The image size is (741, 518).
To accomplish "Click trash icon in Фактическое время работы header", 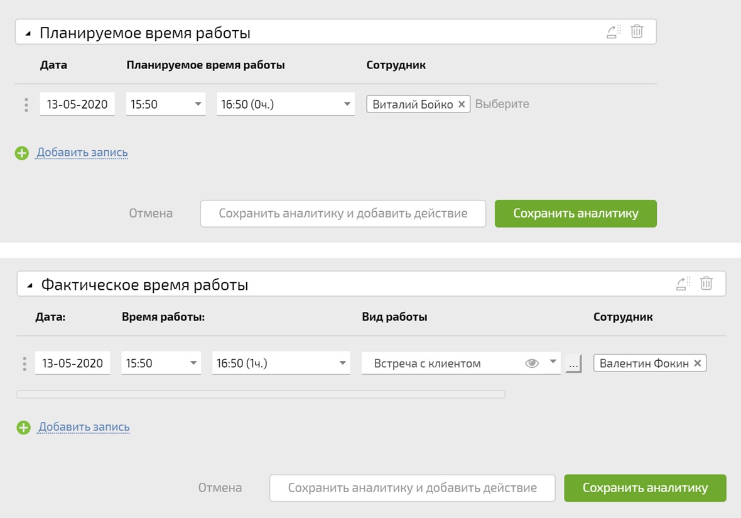I will [706, 284].
